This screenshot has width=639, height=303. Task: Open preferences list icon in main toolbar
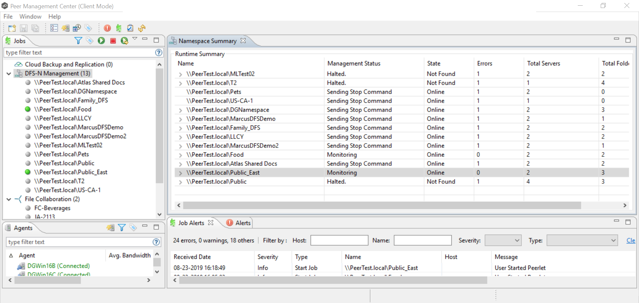tap(54, 28)
